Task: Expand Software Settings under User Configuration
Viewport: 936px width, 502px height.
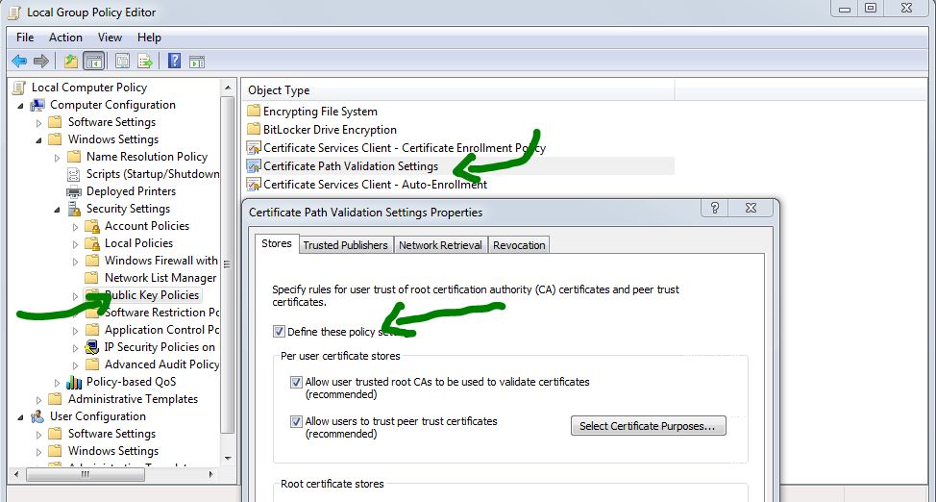Action: (x=38, y=435)
